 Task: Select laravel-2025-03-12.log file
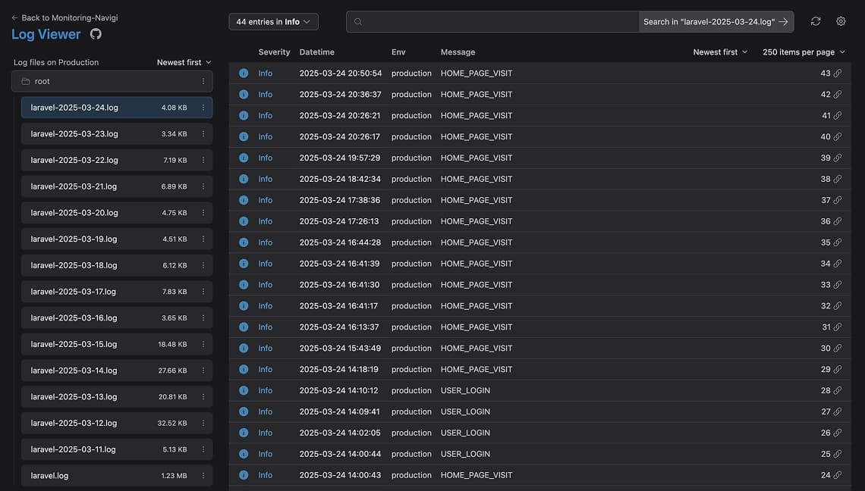[117, 424]
